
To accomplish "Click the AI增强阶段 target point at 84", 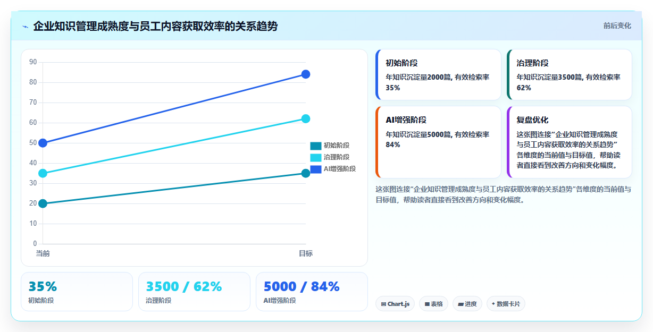I will click(306, 74).
